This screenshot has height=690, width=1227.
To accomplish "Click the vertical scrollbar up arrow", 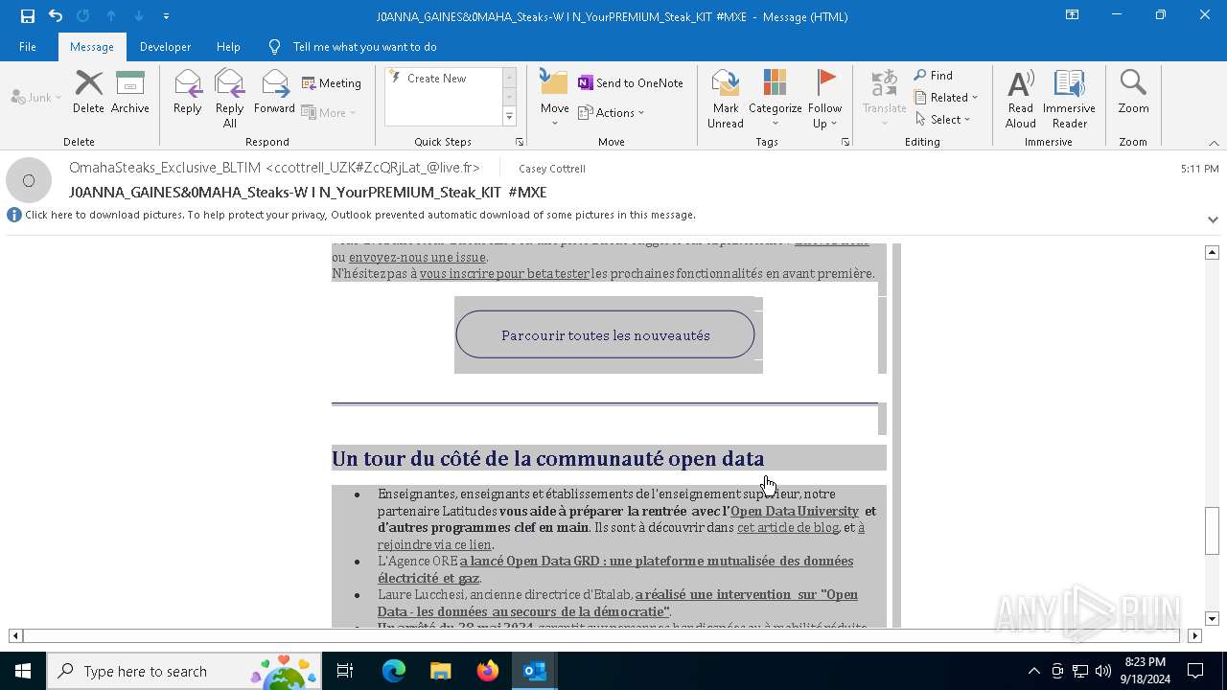I will (1212, 252).
